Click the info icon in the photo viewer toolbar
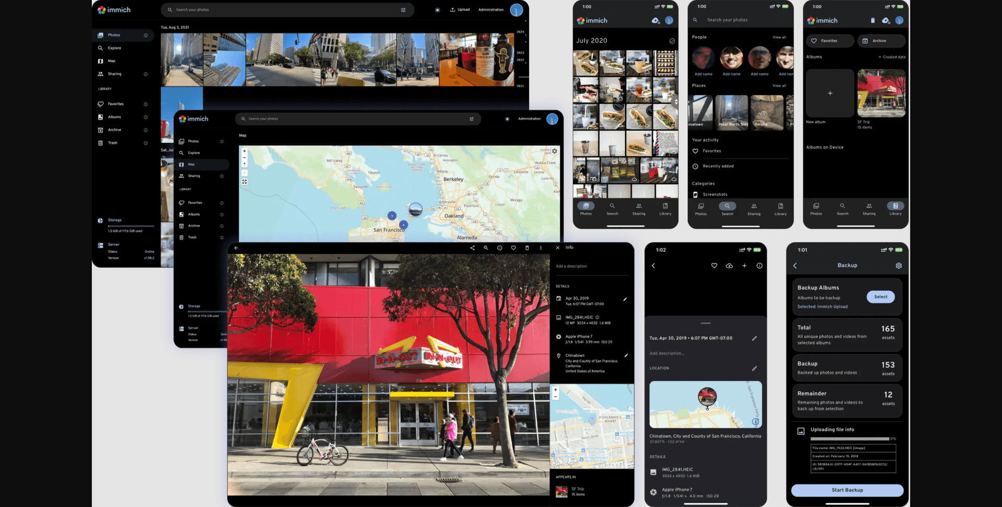The image size is (1002, 507). tap(499, 248)
